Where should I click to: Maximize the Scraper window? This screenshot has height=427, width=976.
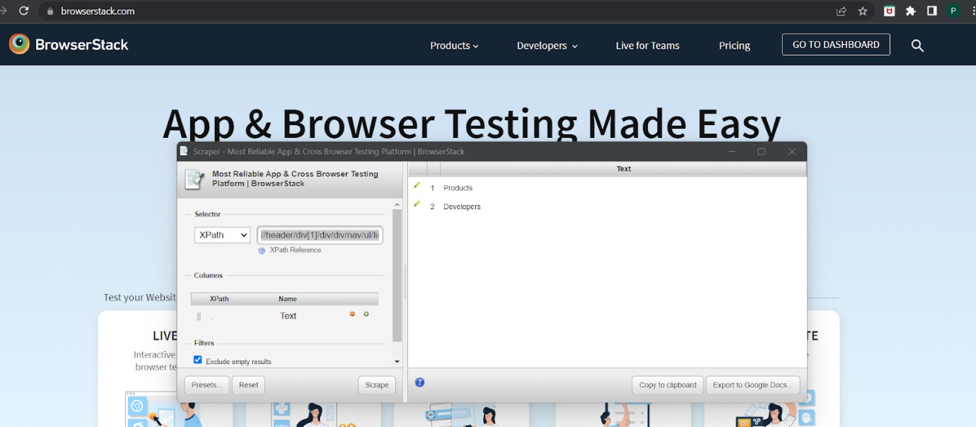pos(762,152)
